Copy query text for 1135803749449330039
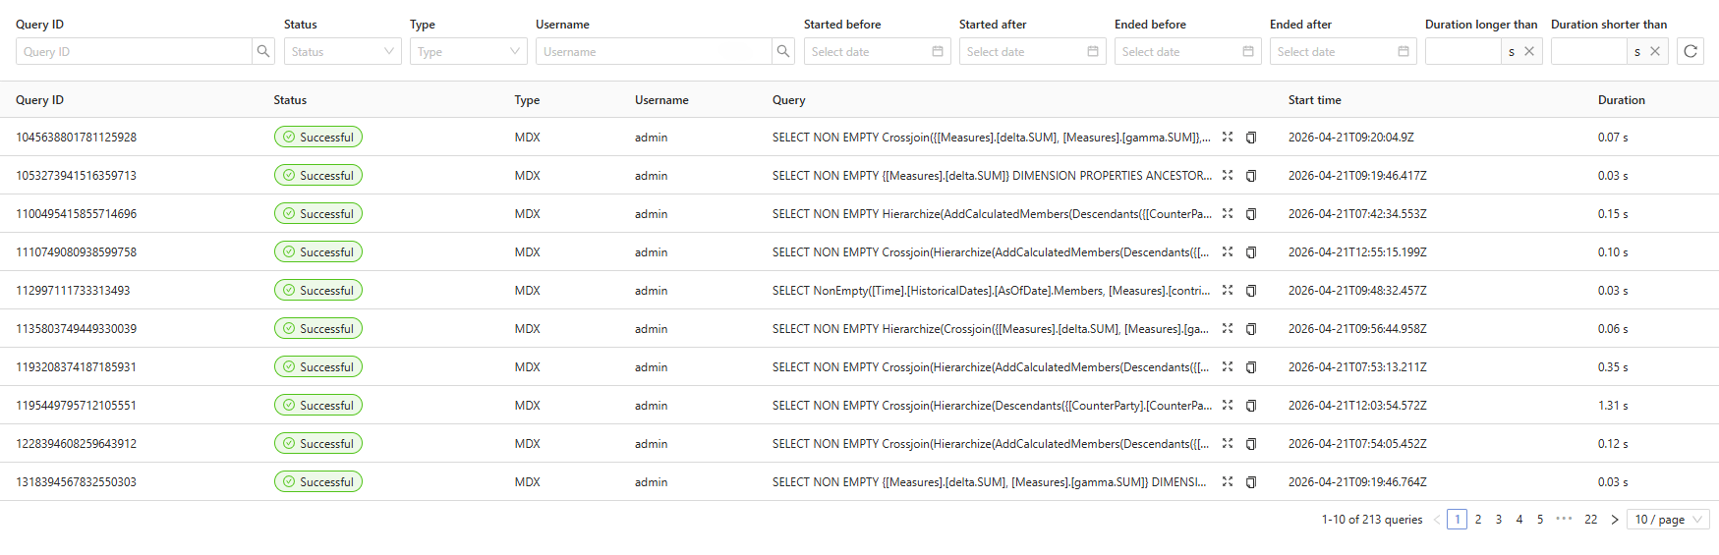 coord(1251,329)
